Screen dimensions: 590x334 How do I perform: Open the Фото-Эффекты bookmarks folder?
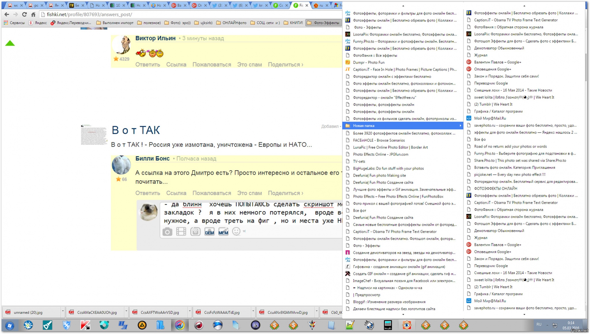click(323, 23)
